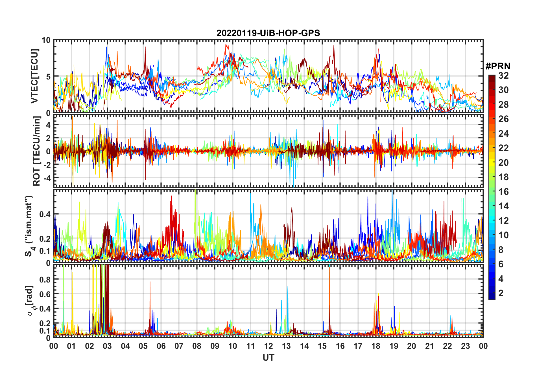537x375 pixels.
Task: Click colorbar tick label "14" beside the color scale
Action: coord(503,206)
